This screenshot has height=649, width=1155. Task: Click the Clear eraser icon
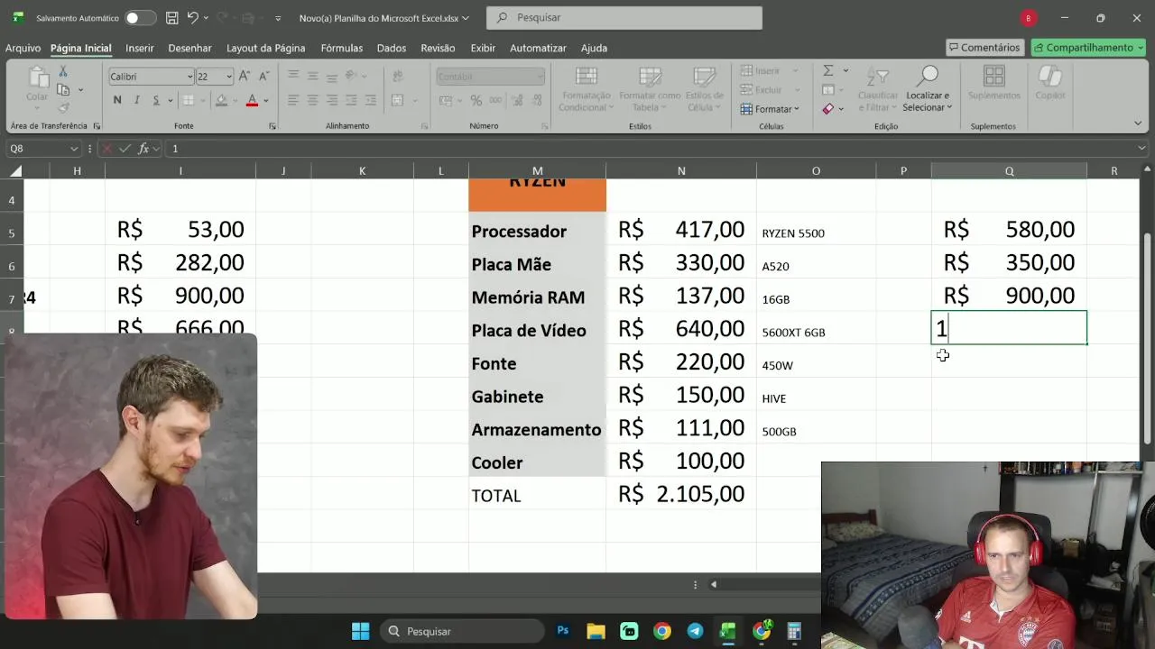827,108
